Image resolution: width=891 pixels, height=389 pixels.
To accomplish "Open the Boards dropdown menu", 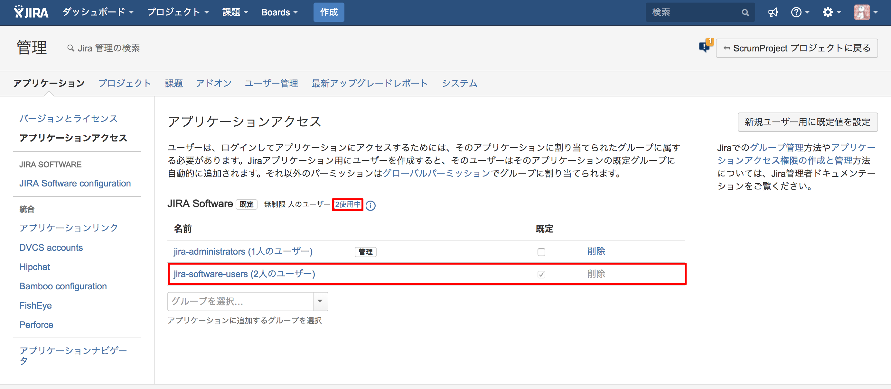I will 279,13.
